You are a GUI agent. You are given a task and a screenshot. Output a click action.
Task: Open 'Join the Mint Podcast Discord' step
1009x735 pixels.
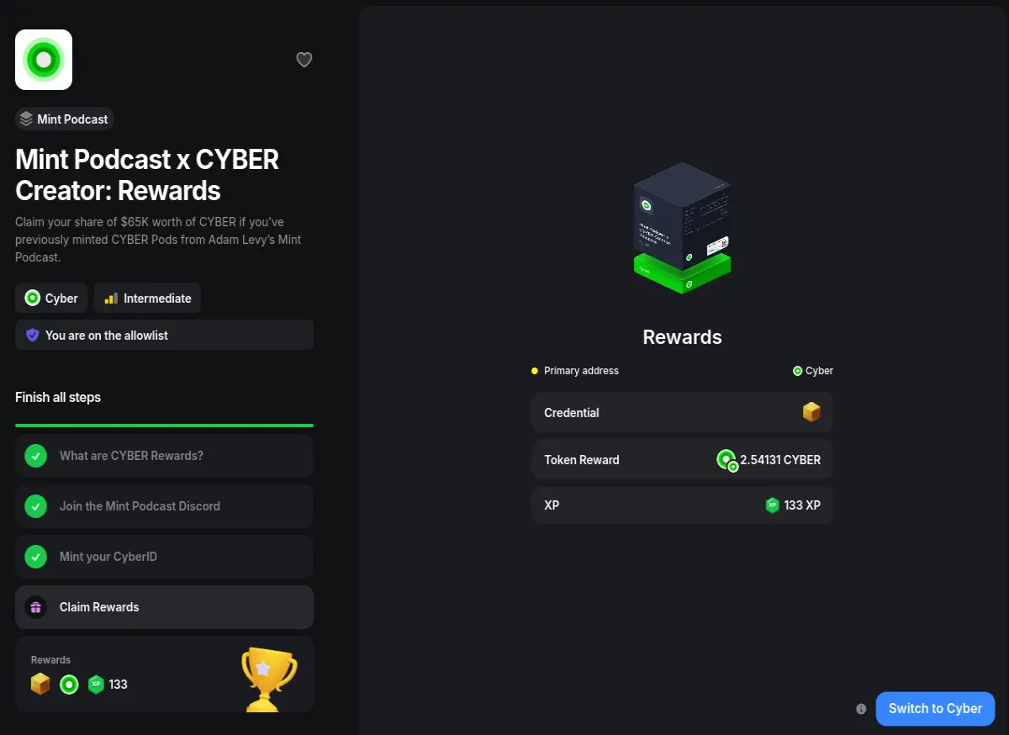[x=164, y=506]
